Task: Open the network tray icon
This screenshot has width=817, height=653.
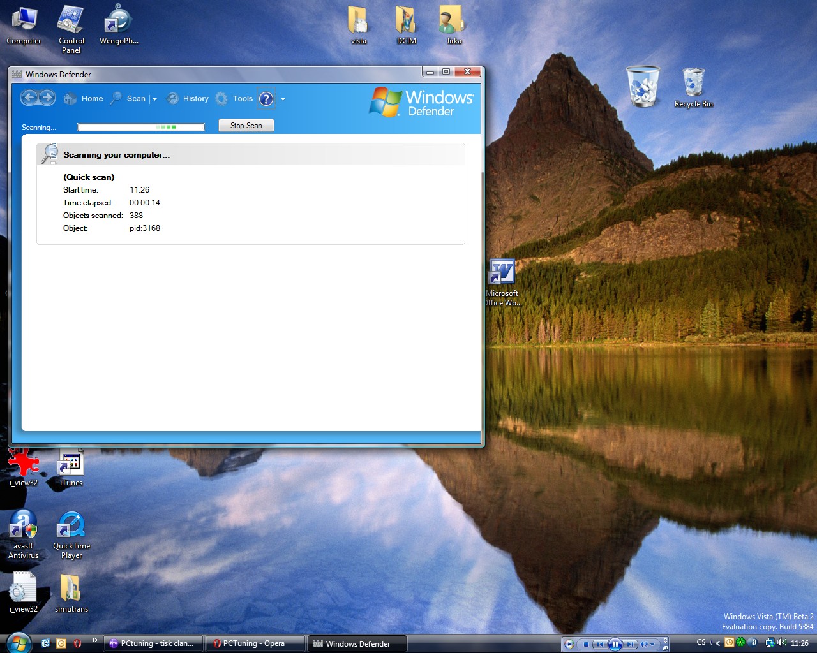Action: (770, 643)
